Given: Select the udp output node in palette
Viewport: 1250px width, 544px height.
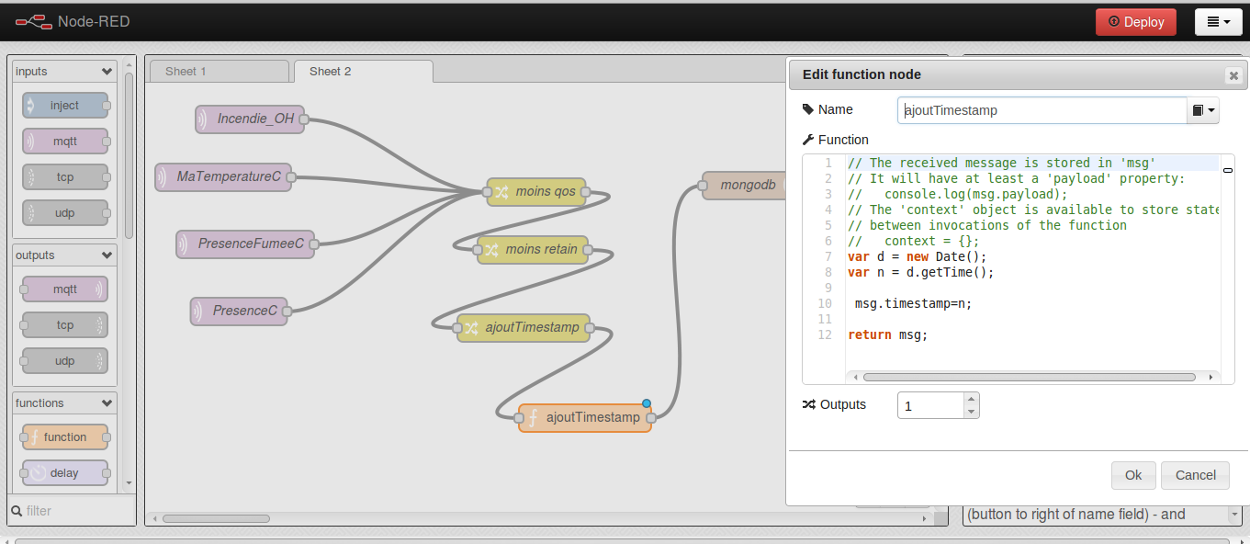Looking at the screenshot, I should (65, 361).
